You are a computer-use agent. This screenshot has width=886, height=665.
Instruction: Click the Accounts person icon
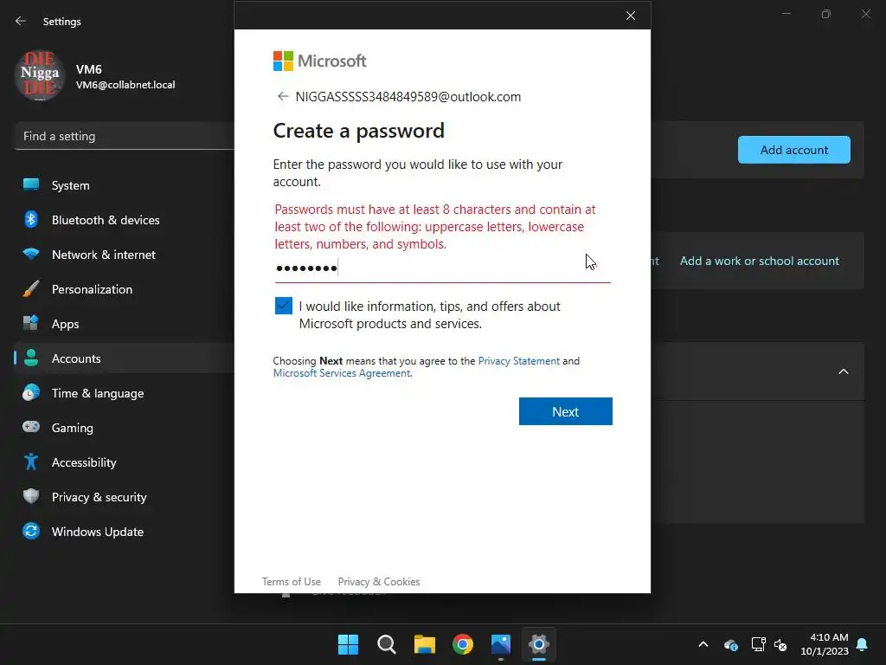[x=31, y=358]
